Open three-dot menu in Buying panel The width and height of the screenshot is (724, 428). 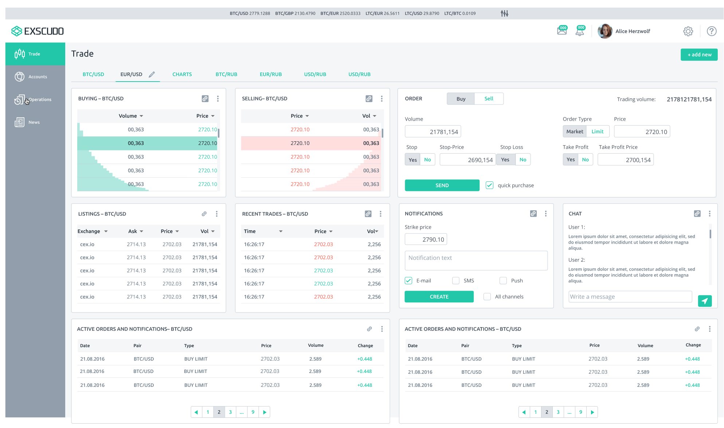click(x=218, y=99)
